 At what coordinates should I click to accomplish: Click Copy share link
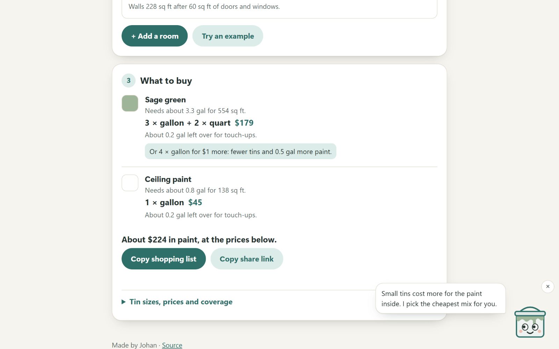click(247, 259)
